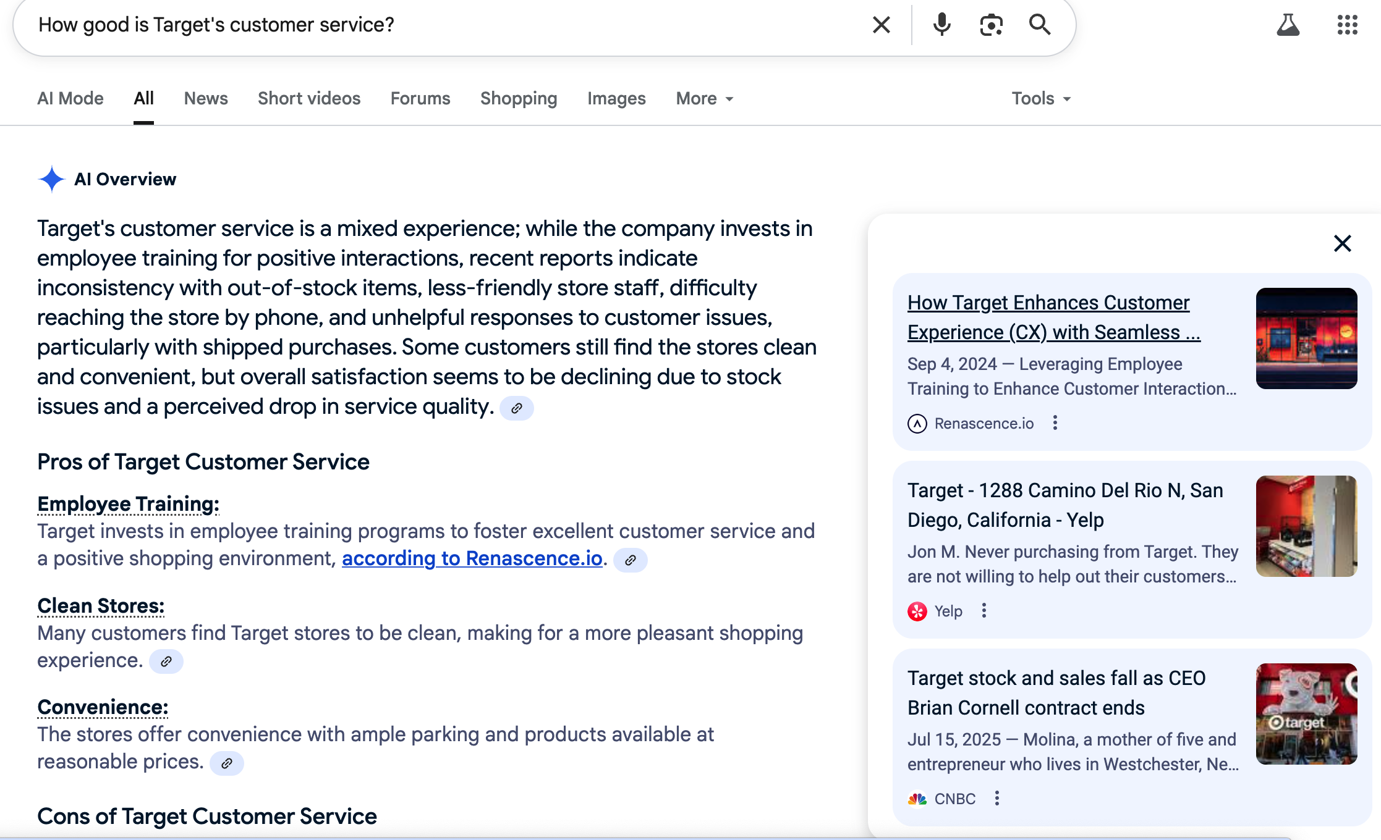Click the CNBC source name

[954, 799]
